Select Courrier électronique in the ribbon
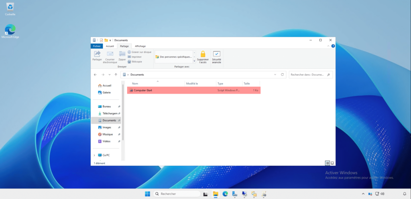The image size is (411, 199). coord(110,57)
